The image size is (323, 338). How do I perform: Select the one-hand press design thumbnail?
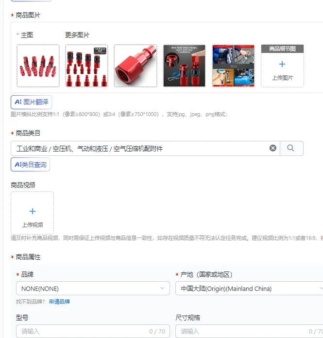(185, 66)
